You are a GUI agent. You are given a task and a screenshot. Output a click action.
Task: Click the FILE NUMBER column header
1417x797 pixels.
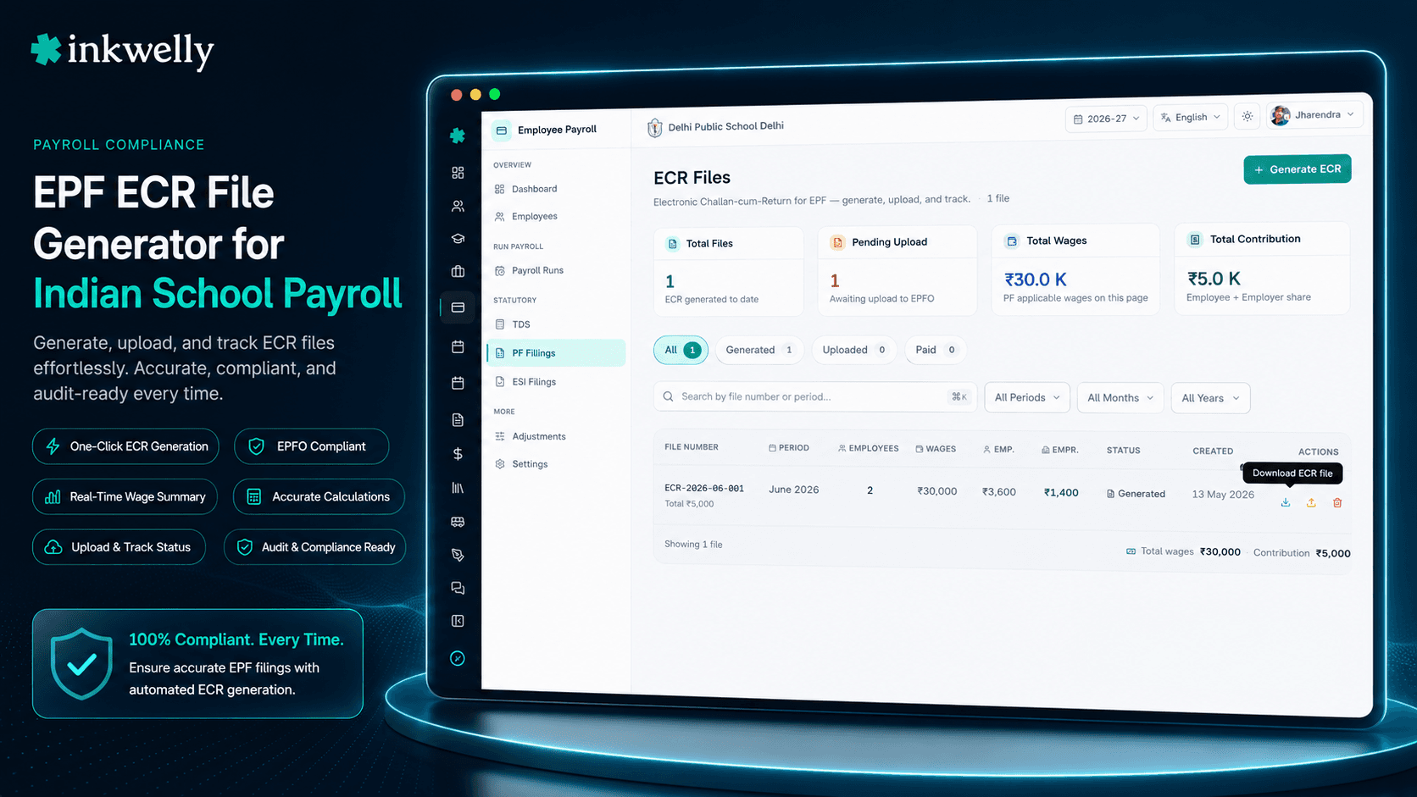point(692,447)
